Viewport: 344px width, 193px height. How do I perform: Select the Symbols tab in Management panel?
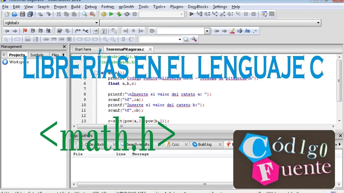pos(37,55)
